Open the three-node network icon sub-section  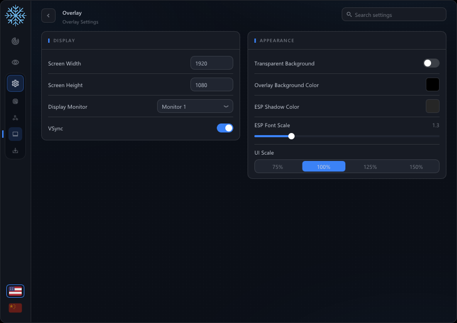[15, 118]
